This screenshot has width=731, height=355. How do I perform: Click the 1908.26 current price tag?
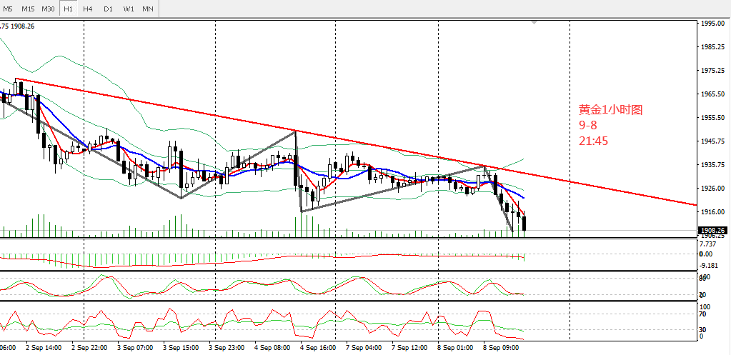coord(713,230)
